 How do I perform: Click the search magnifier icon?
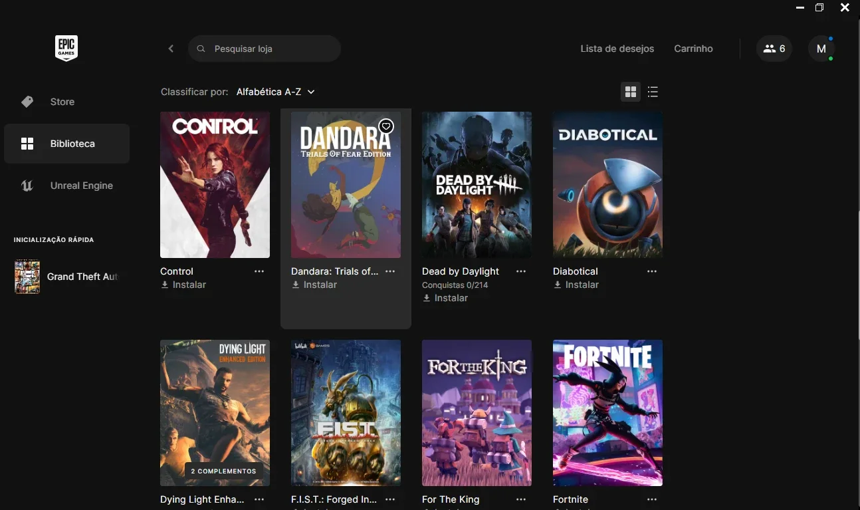coord(201,49)
